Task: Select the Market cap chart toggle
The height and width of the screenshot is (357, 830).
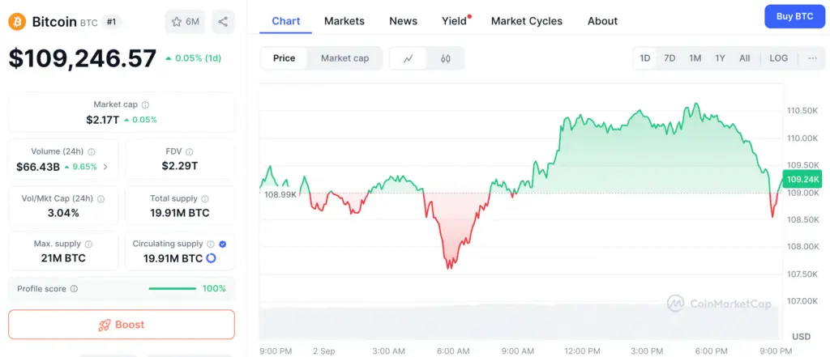Action: [x=344, y=58]
